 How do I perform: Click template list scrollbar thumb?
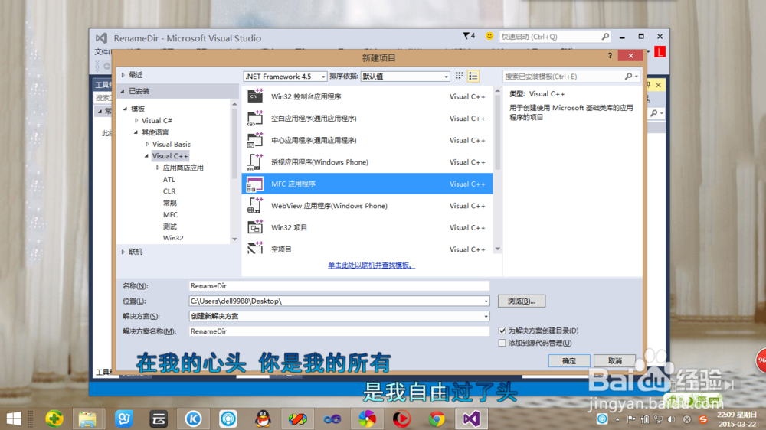497,132
